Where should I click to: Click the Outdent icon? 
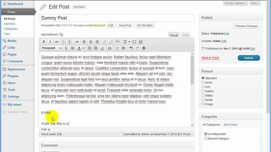117,48
